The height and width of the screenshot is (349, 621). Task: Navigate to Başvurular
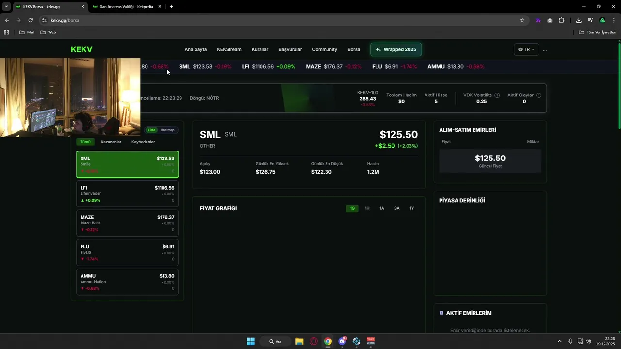click(290, 49)
